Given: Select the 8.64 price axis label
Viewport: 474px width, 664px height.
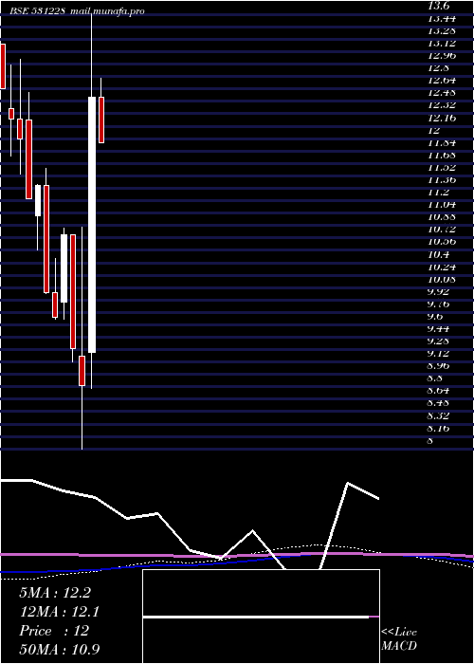Looking at the screenshot, I should click(438, 391).
